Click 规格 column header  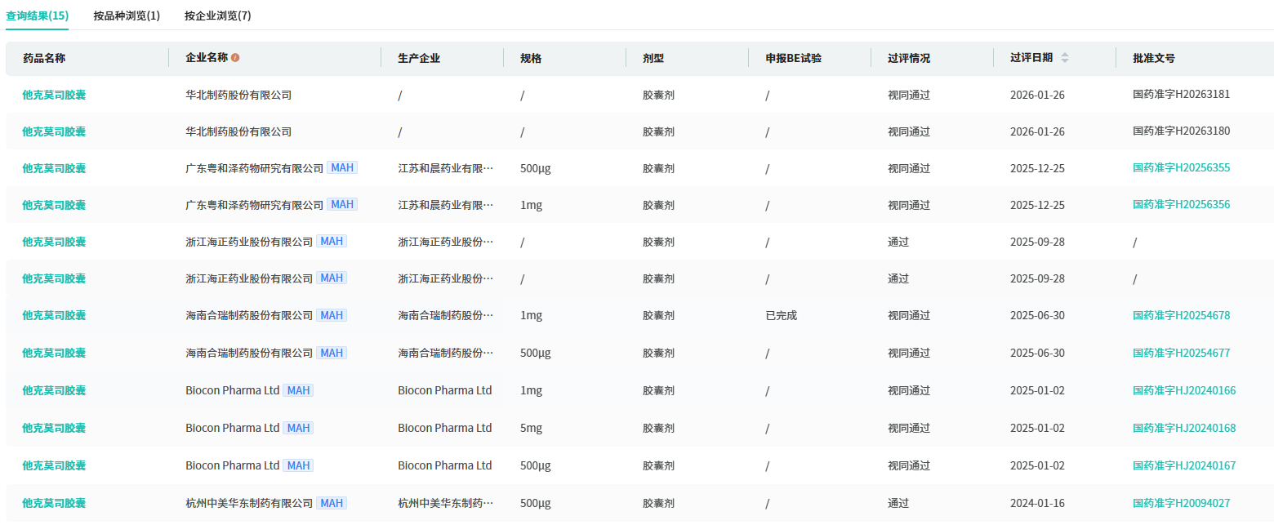pyautogui.click(x=531, y=58)
